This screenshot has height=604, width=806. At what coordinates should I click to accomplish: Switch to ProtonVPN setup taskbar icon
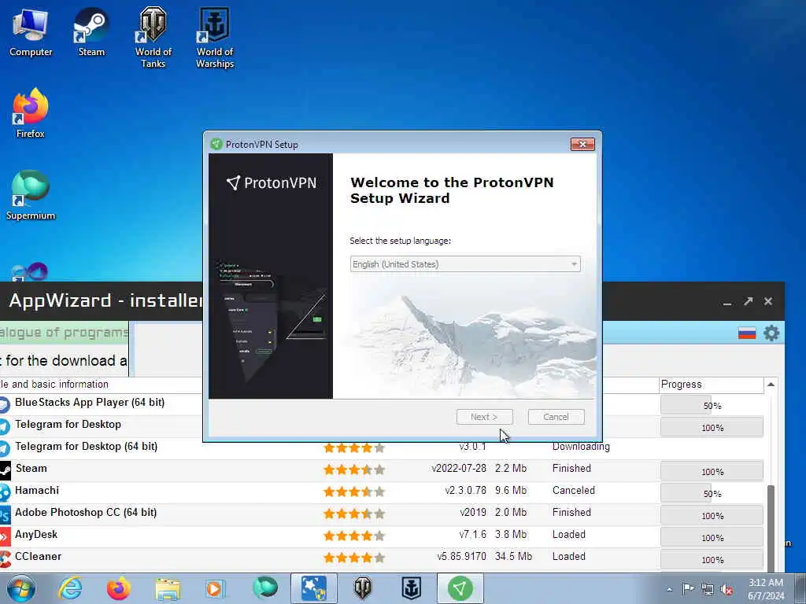click(x=460, y=588)
